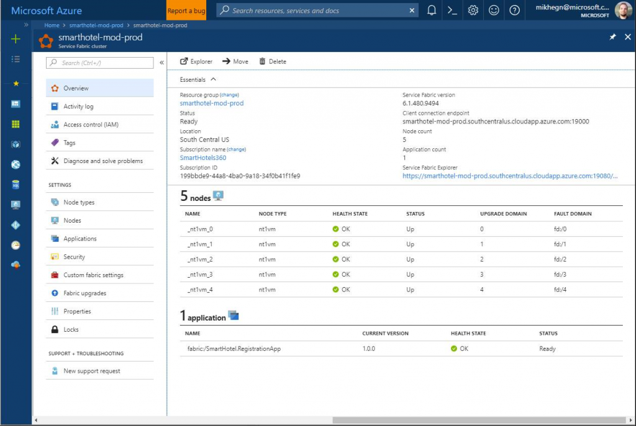Select Overview in the resource menu
The image size is (636, 426).
click(100, 88)
